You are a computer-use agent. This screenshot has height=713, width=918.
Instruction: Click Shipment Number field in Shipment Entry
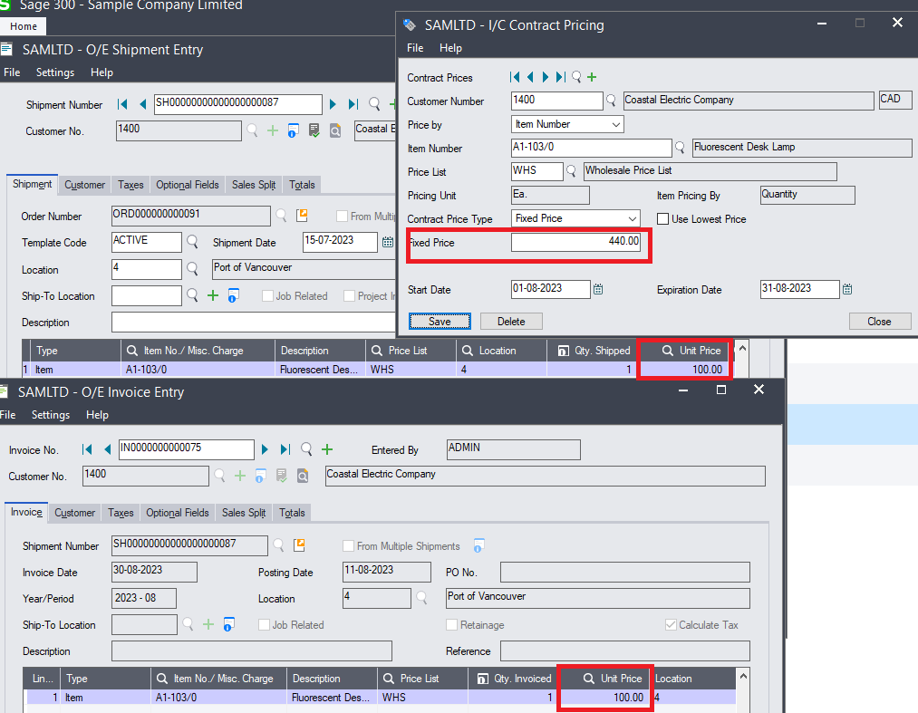[x=237, y=104]
